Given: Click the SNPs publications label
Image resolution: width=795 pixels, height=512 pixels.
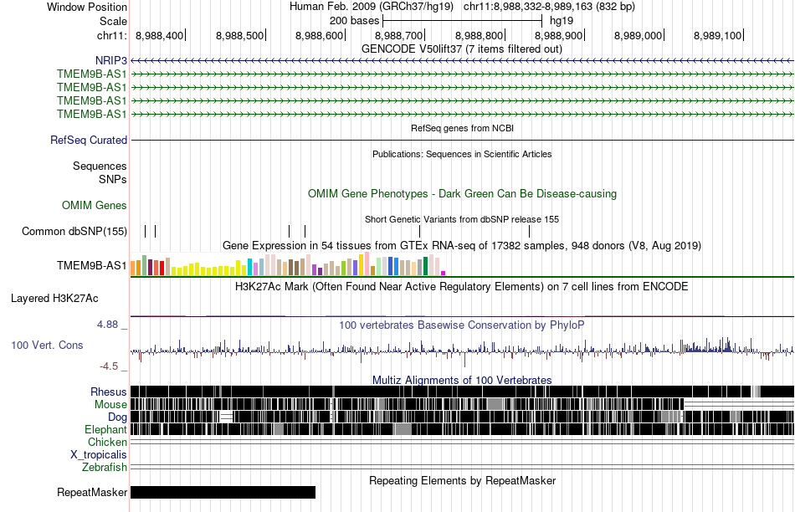Looking at the screenshot, I should 113,180.
